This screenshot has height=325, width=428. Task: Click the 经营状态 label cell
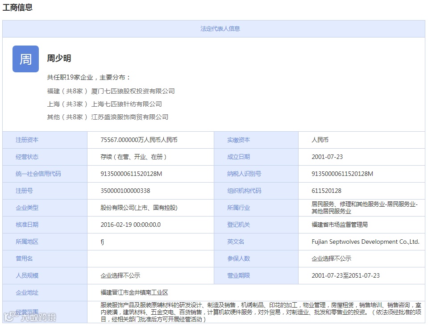tap(45, 157)
